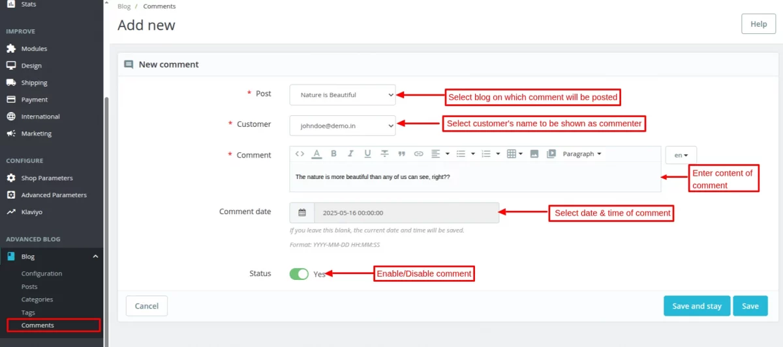Click the Cancel button

(147, 306)
